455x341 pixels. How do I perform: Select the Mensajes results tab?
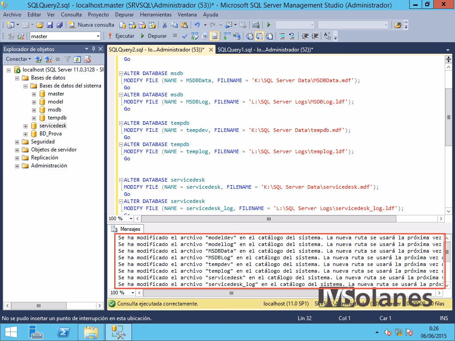click(126, 229)
